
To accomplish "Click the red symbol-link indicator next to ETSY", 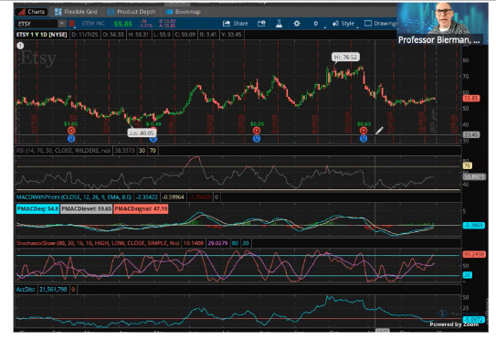I will tap(72, 24).
